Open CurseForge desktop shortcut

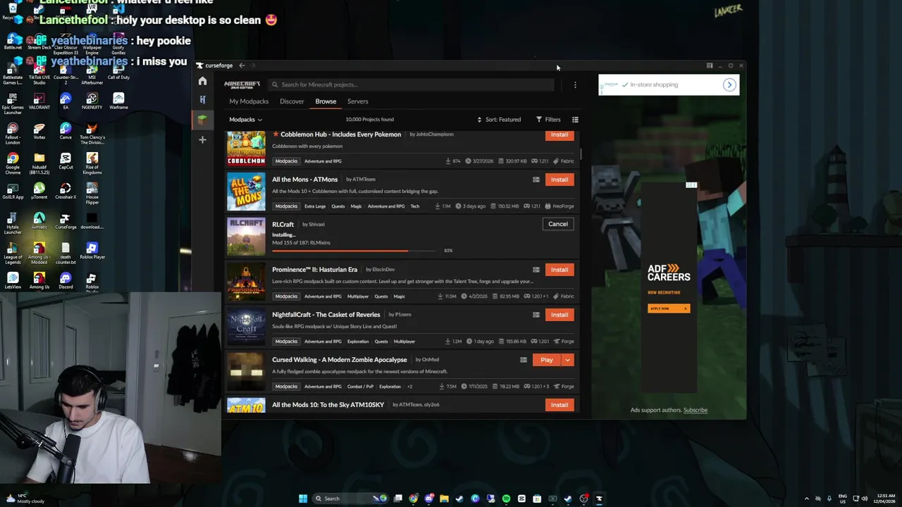click(x=66, y=220)
